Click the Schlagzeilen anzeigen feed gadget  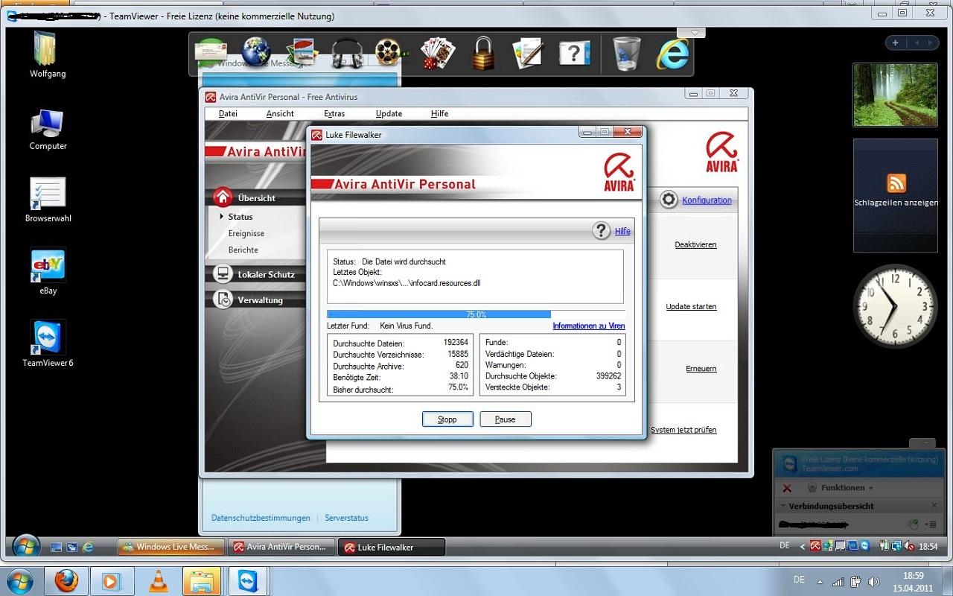[896, 194]
